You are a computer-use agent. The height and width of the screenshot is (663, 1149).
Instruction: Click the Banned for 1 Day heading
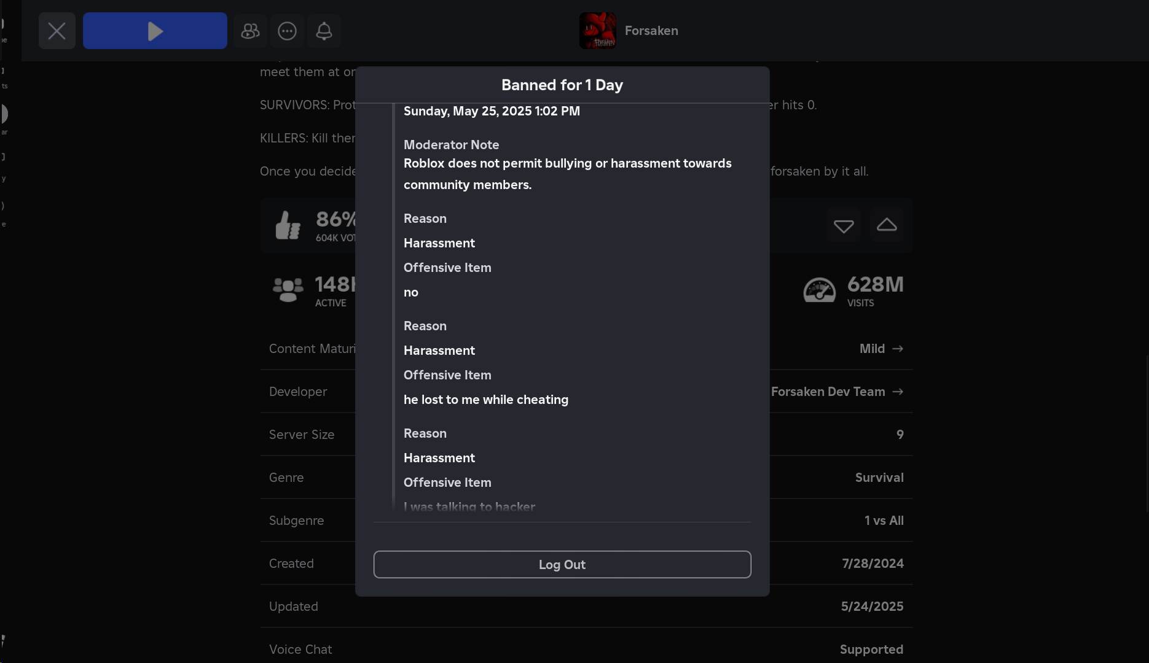point(562,85)
